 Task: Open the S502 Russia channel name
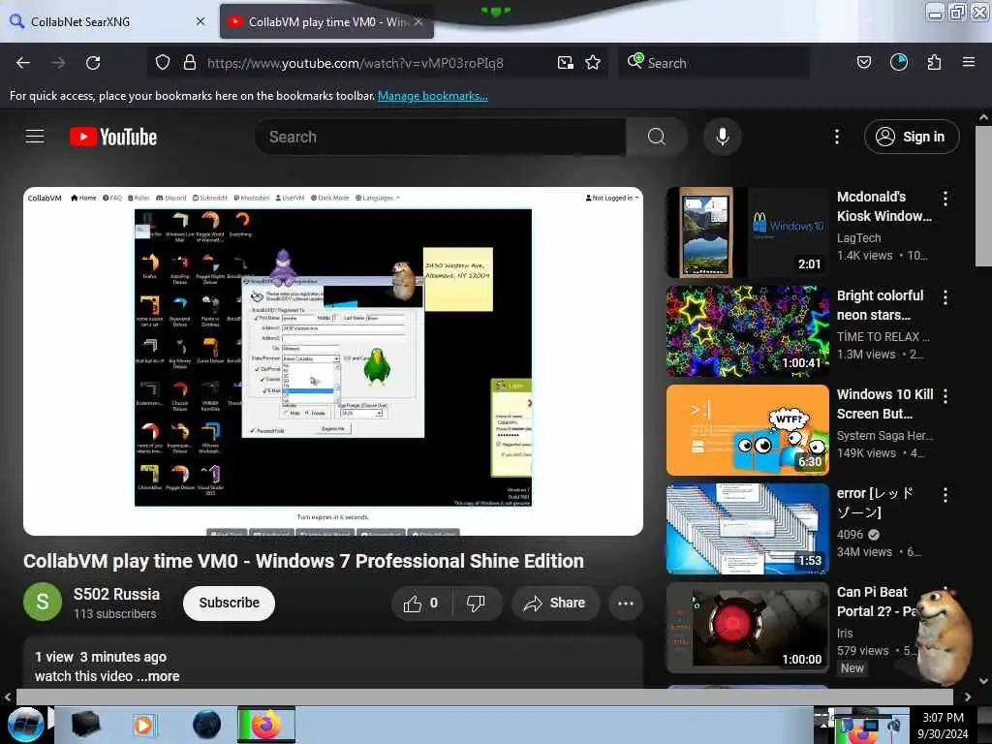(x=116, y=595)
